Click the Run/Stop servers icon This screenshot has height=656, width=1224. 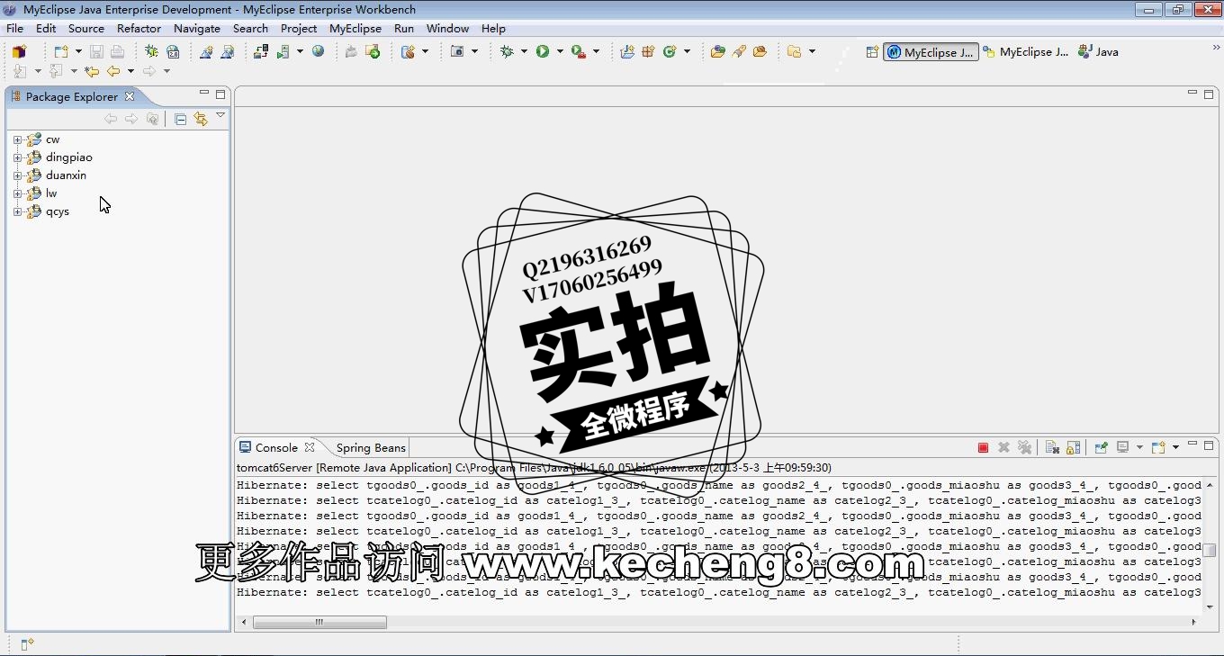point(283,51)
